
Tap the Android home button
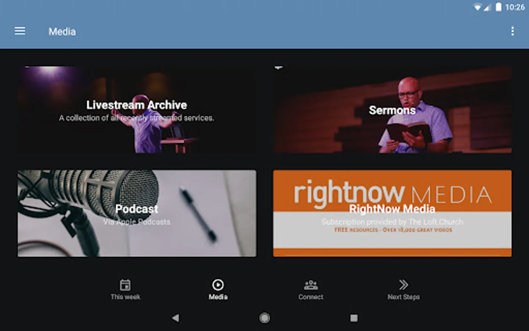[x=264, y=318]
